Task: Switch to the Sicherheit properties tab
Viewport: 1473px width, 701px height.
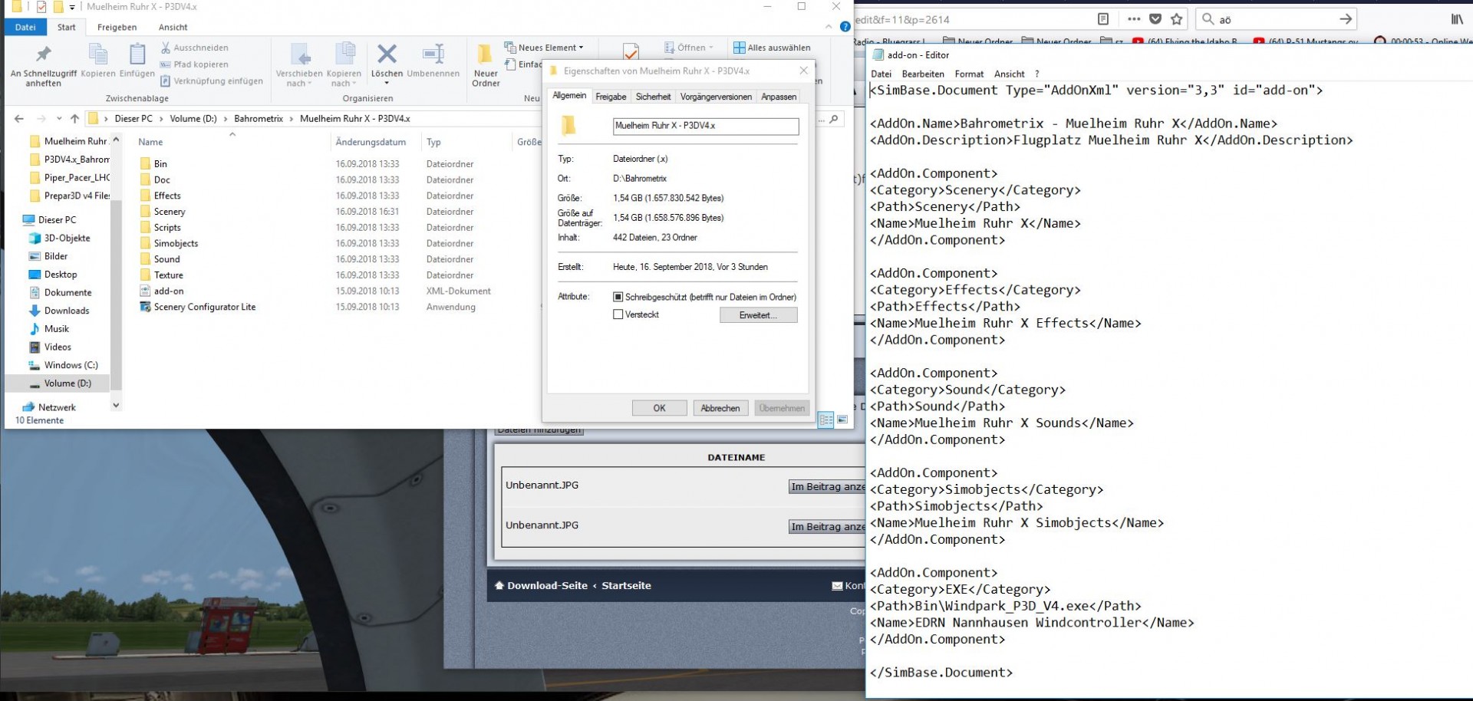Action: coord(653,97)
